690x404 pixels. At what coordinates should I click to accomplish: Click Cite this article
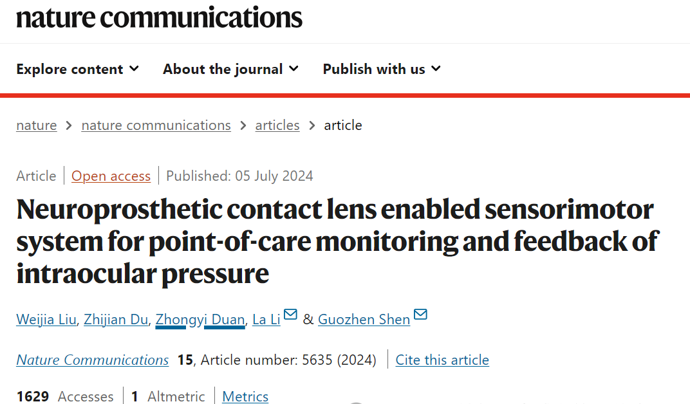tap(442, 360)
